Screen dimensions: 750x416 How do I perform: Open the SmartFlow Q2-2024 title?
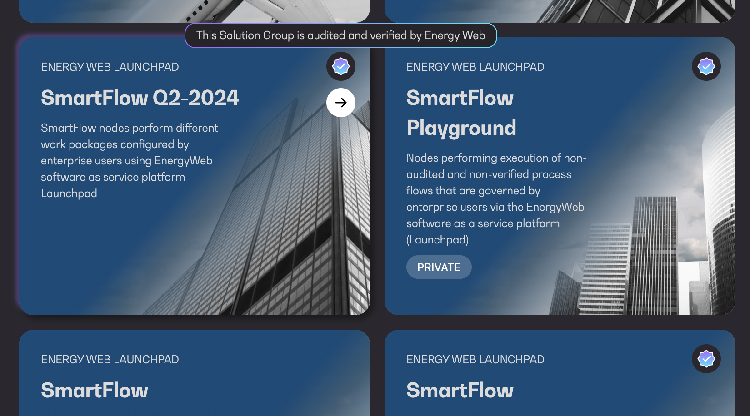tap(140, 98)
